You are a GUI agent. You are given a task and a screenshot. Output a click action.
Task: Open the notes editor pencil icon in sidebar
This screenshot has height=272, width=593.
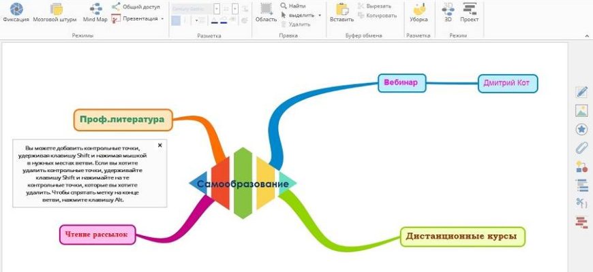581,92
